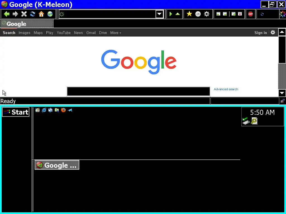Open bookmarks with the yellow star
The height and width of the screenshot is (214, 286).
pos(189,14)
